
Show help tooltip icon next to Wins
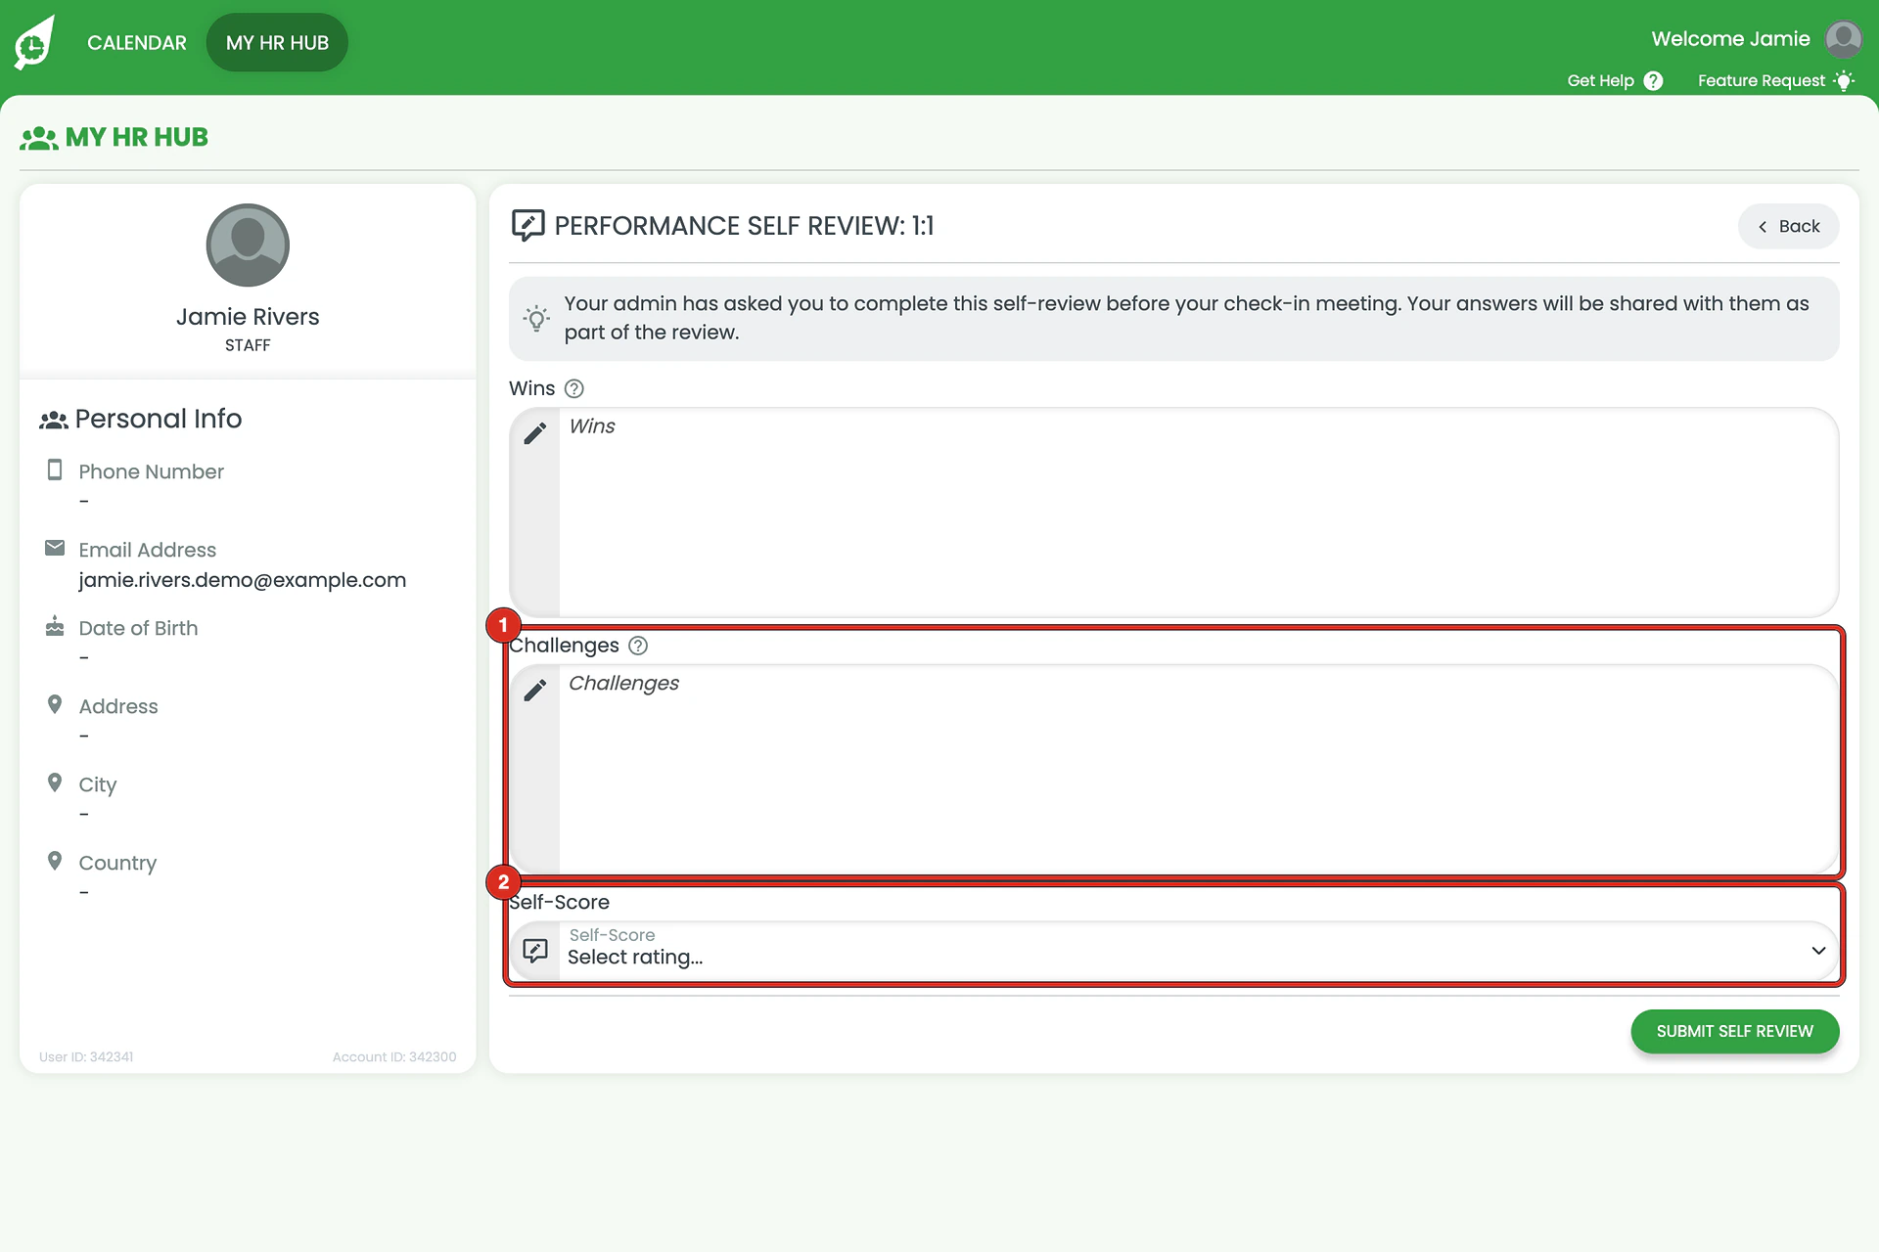click(574, 389)
